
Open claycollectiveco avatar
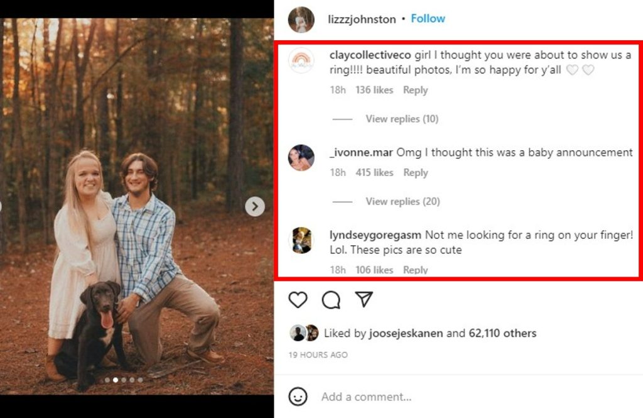pyautogui.click(x=301, y=61)
